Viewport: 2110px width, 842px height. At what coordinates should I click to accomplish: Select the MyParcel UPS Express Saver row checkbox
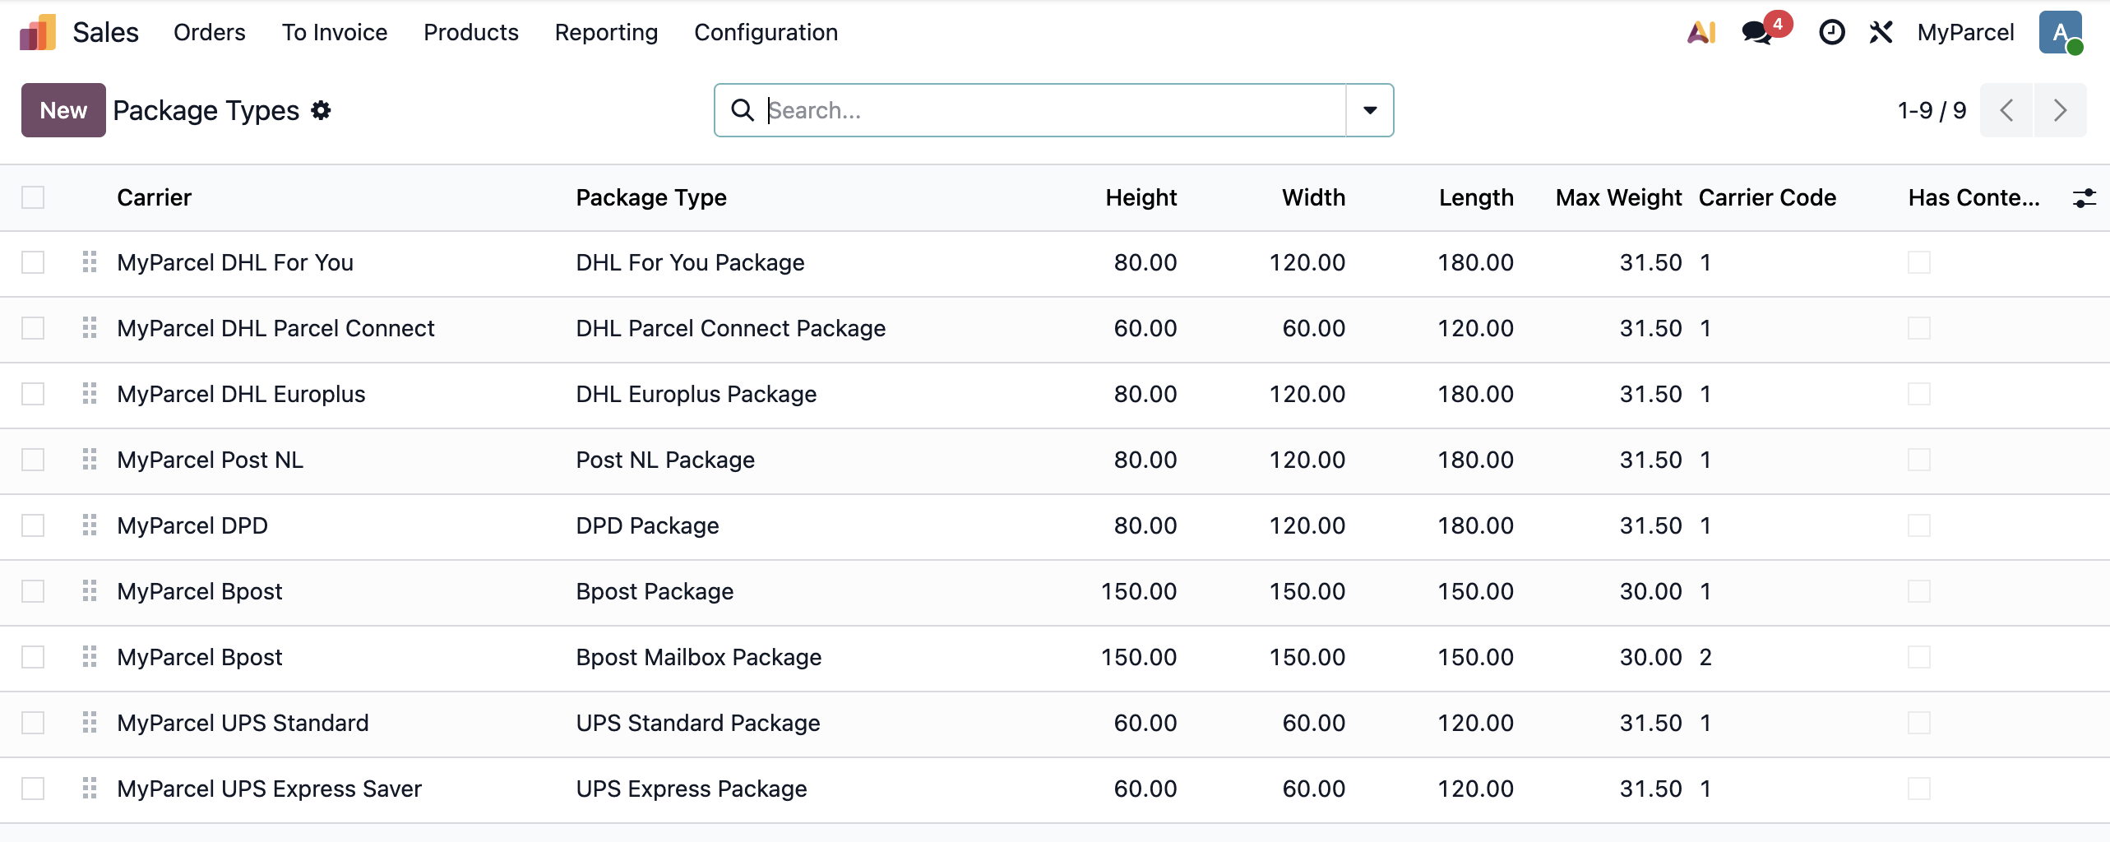[x=33, y=789]
